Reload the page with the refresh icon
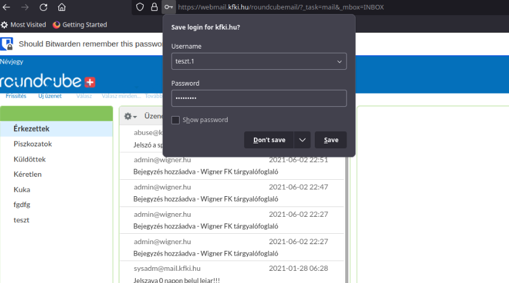The width and height of the screenshot is (509, 283). pos(43,7)
